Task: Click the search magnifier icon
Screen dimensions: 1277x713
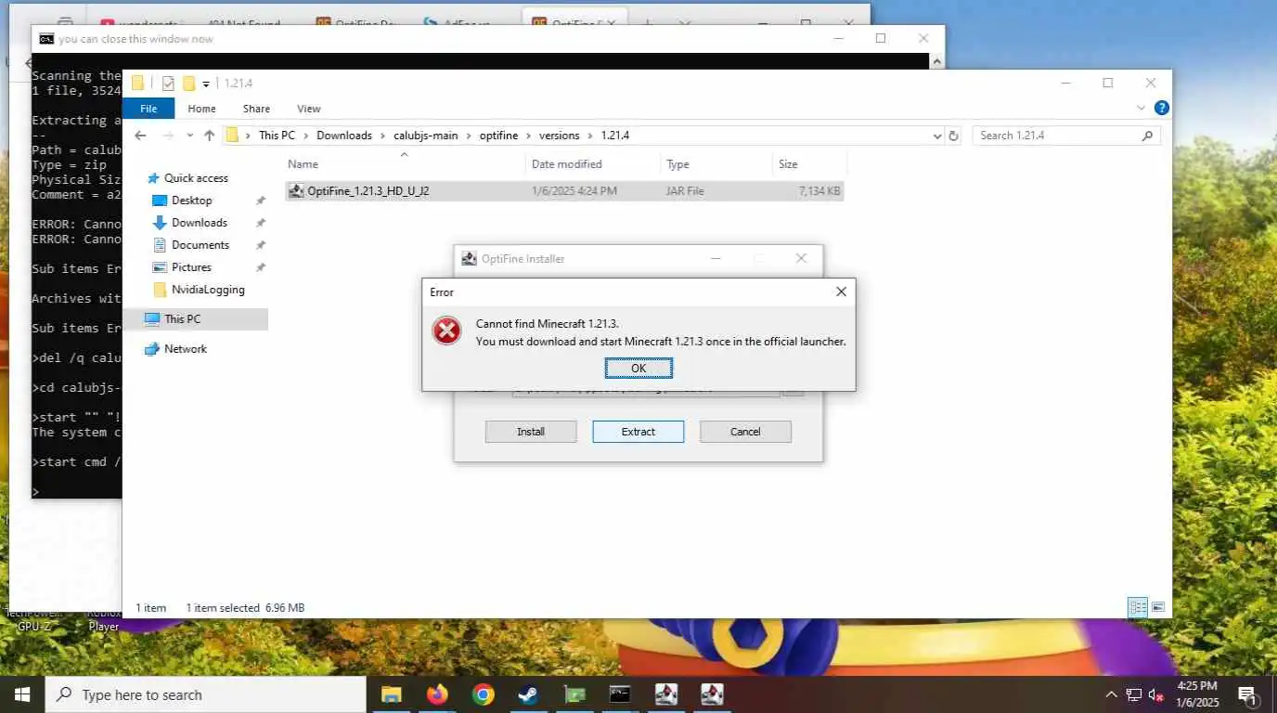Action: 1148,136
